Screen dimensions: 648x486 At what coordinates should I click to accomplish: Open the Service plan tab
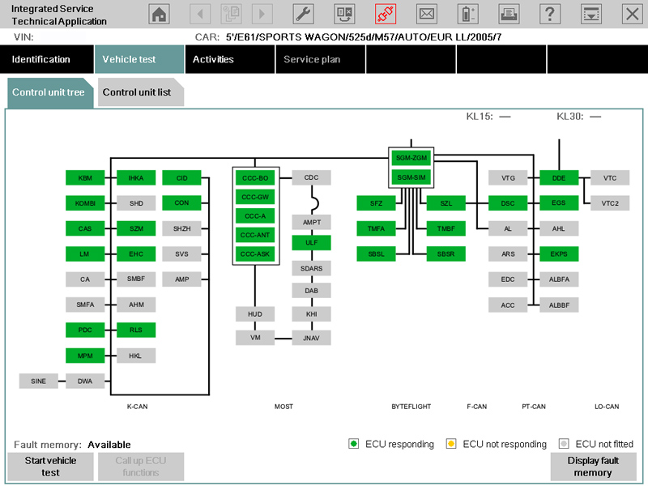click(320, 59)
